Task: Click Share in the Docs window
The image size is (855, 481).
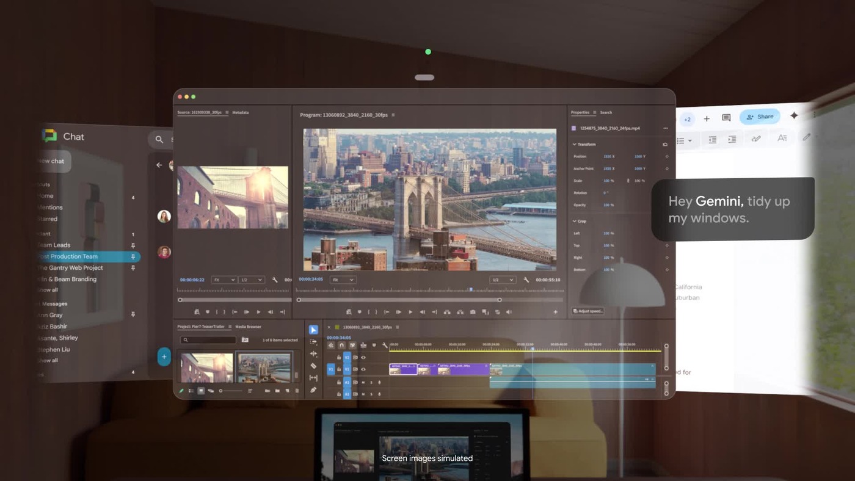Action: pyautogui.click(x=760, y=117)
